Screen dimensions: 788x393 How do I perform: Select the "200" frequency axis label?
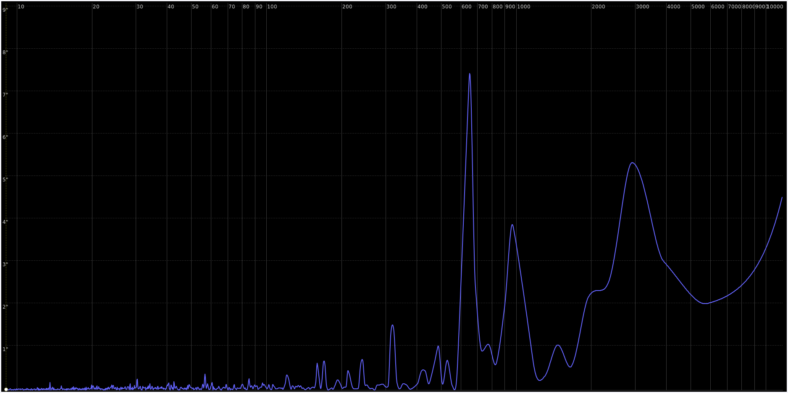click(x=347, y=7)
